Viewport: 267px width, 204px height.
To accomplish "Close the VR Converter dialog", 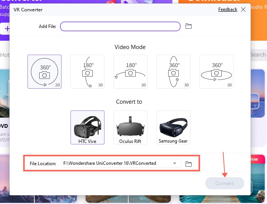I will click(x=243, y=9).
